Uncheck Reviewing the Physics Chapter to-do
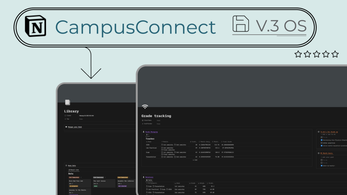The image size is (347, 195). (321, 140)
